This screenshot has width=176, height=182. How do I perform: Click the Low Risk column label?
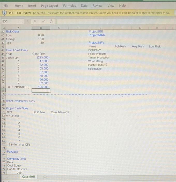point(155,47)
